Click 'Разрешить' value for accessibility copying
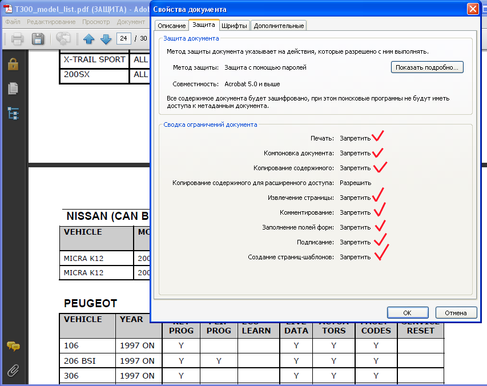This screenshot has width=487, height=386. coord(355,183)
